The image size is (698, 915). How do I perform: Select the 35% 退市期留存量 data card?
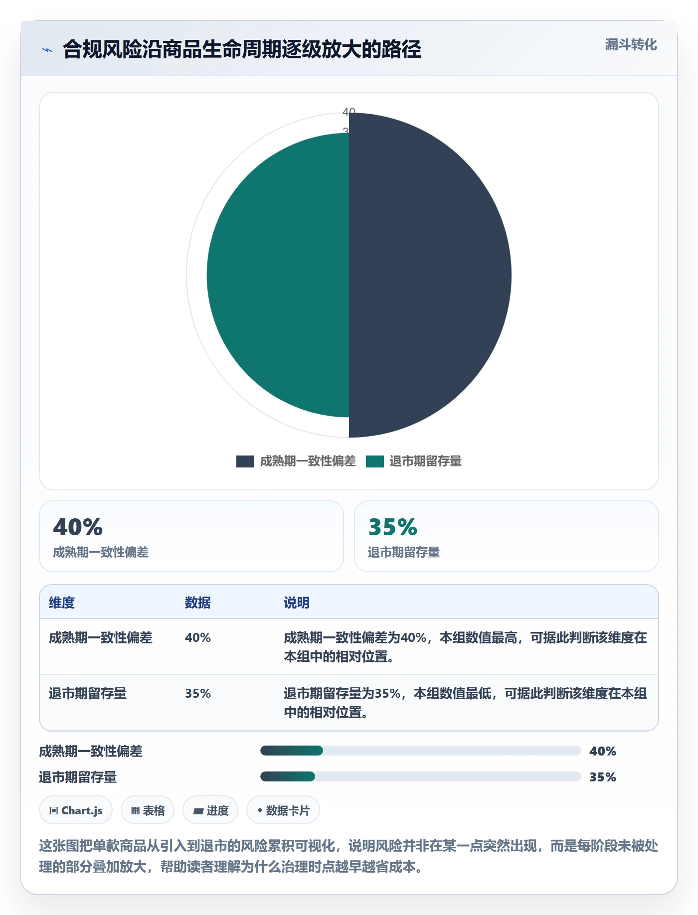pyautogui.click(x=507, y=536)
